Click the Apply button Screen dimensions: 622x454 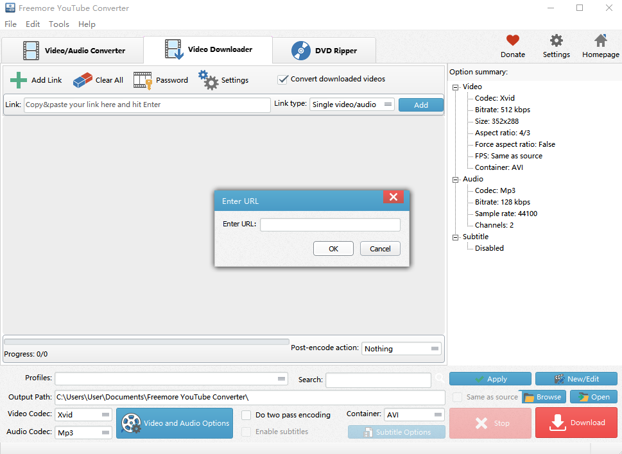[x=490, y=379]
